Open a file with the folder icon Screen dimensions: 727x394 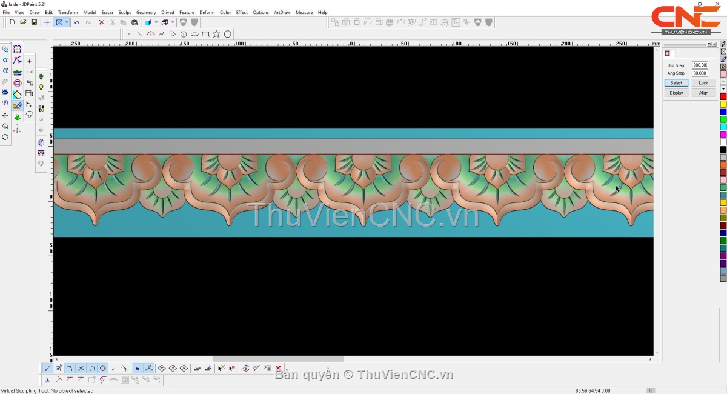pos(23,22)
